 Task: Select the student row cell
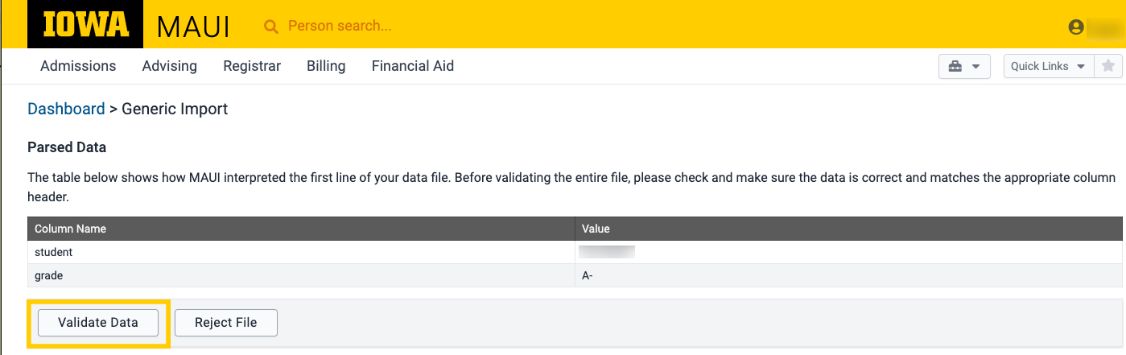tap(53, 252)
